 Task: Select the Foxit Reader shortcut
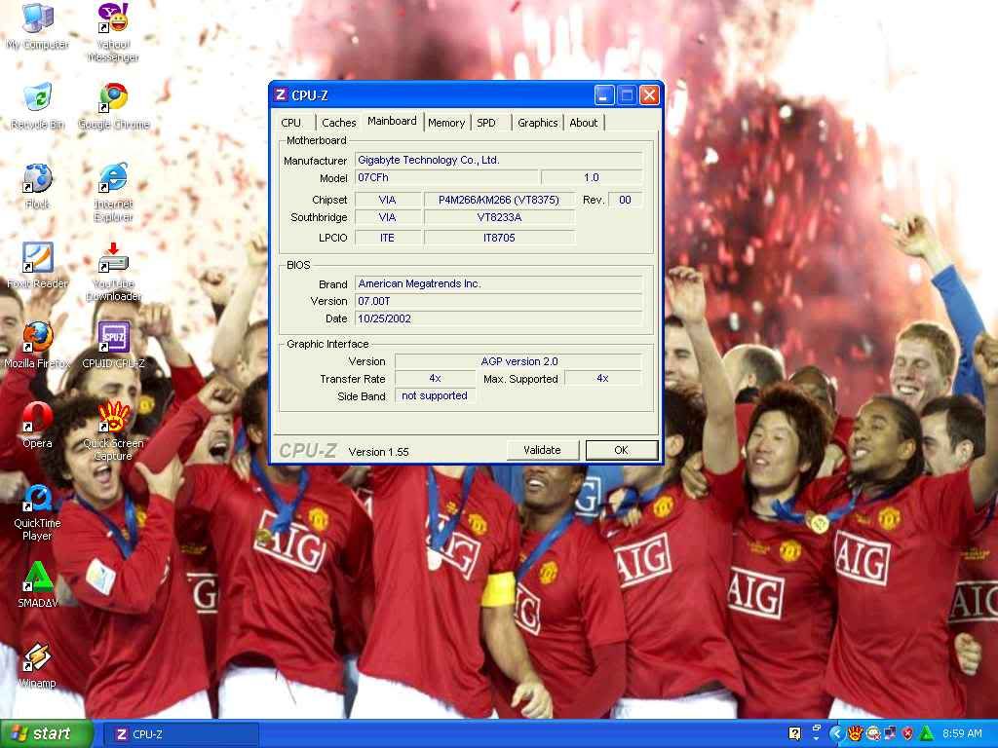click(x=37, y=266)
